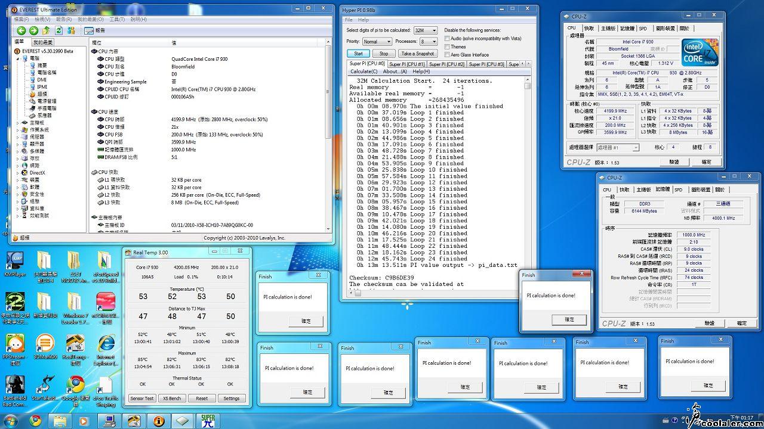Open KMPlayer desktop shortcut

coord(16,265)
